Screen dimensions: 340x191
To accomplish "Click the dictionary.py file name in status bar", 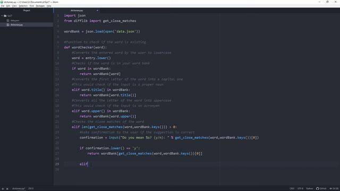I will (19, 189).
